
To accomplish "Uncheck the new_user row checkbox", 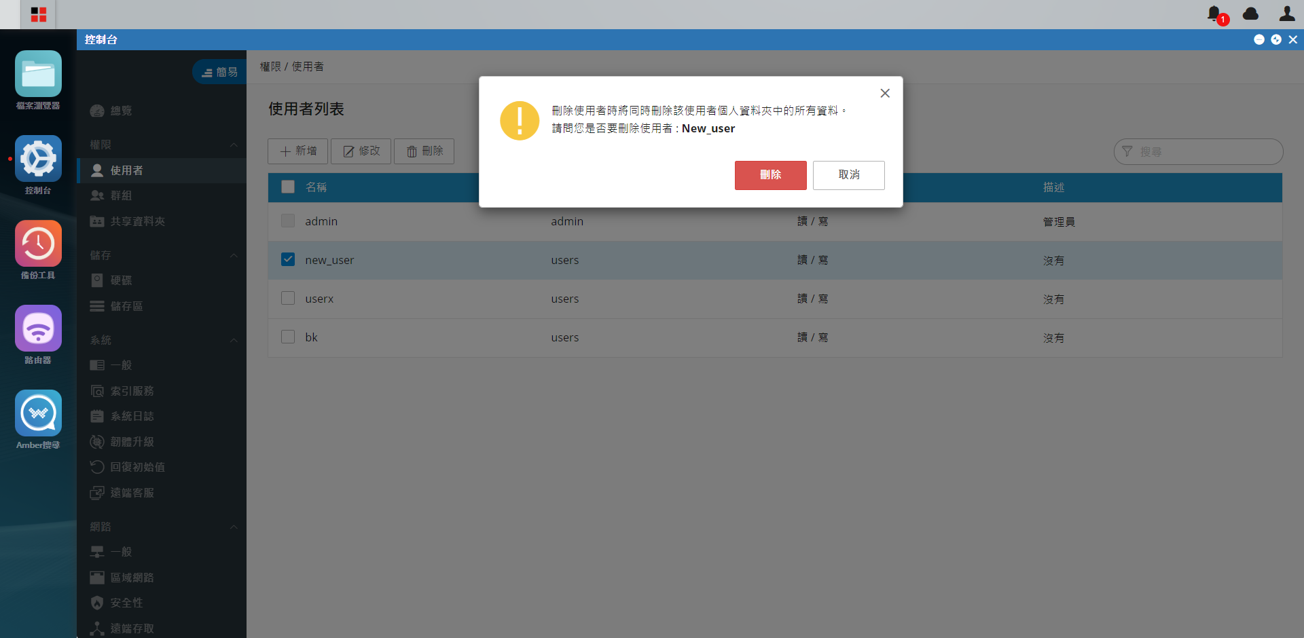I will point(288,259).
